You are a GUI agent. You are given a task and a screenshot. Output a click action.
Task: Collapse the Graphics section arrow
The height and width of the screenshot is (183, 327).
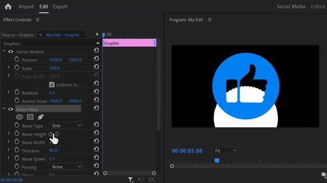(98, 43)
